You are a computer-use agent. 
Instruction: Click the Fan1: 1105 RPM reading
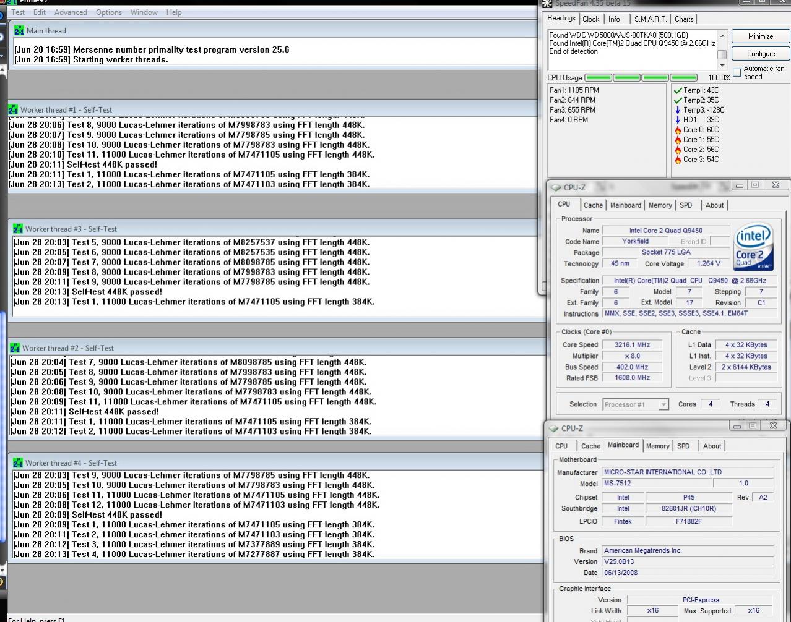[x=574, y=90]
